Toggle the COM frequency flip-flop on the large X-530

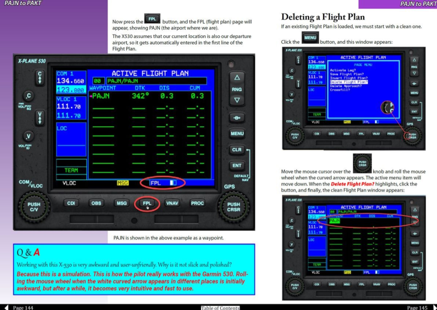[x=39, y=77]
